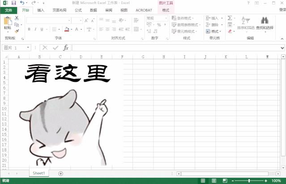Open the number format dropdown
The height and width of the screenshot is (184, 286).
point(166,18)
